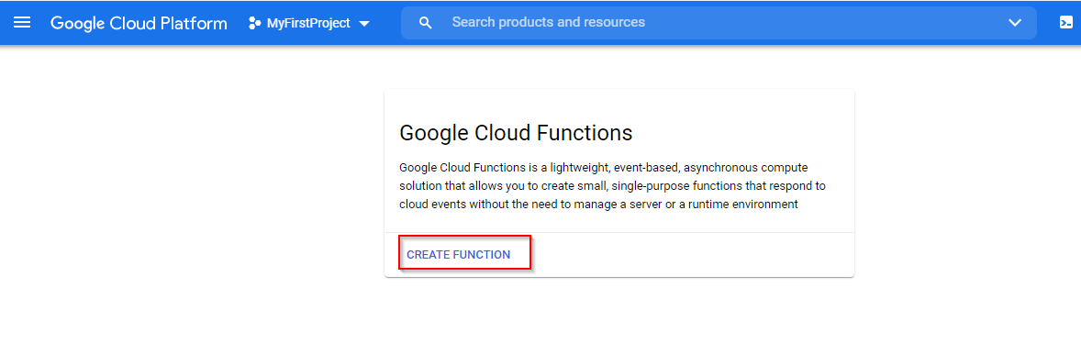This screenshot has width=1081, height=343.
Task: Open the MyFirstProject project selector
Action: [309, 24]
